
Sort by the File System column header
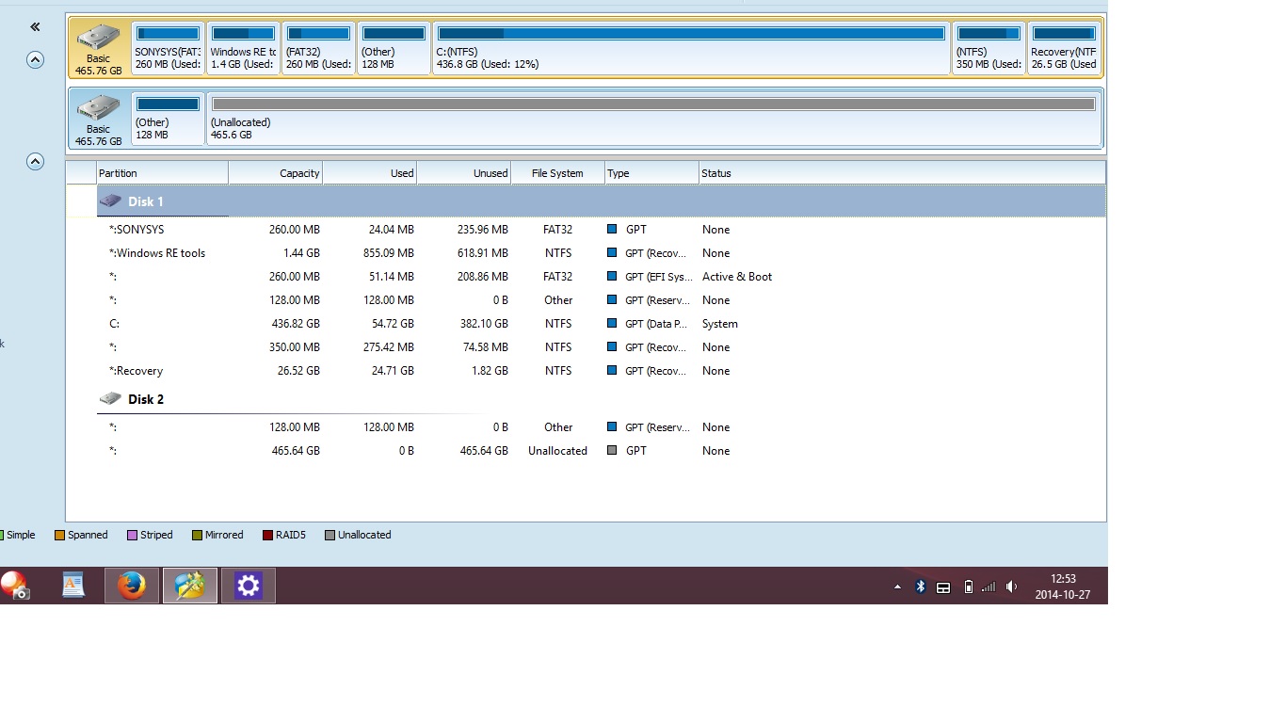coord(557,173)
